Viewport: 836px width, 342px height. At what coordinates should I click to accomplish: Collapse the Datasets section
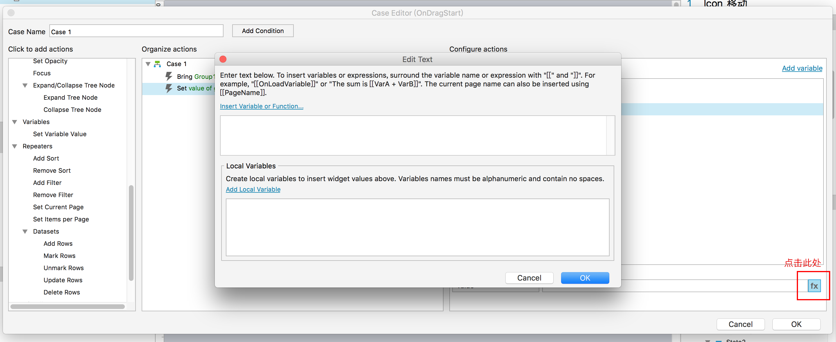pos(25,232)
